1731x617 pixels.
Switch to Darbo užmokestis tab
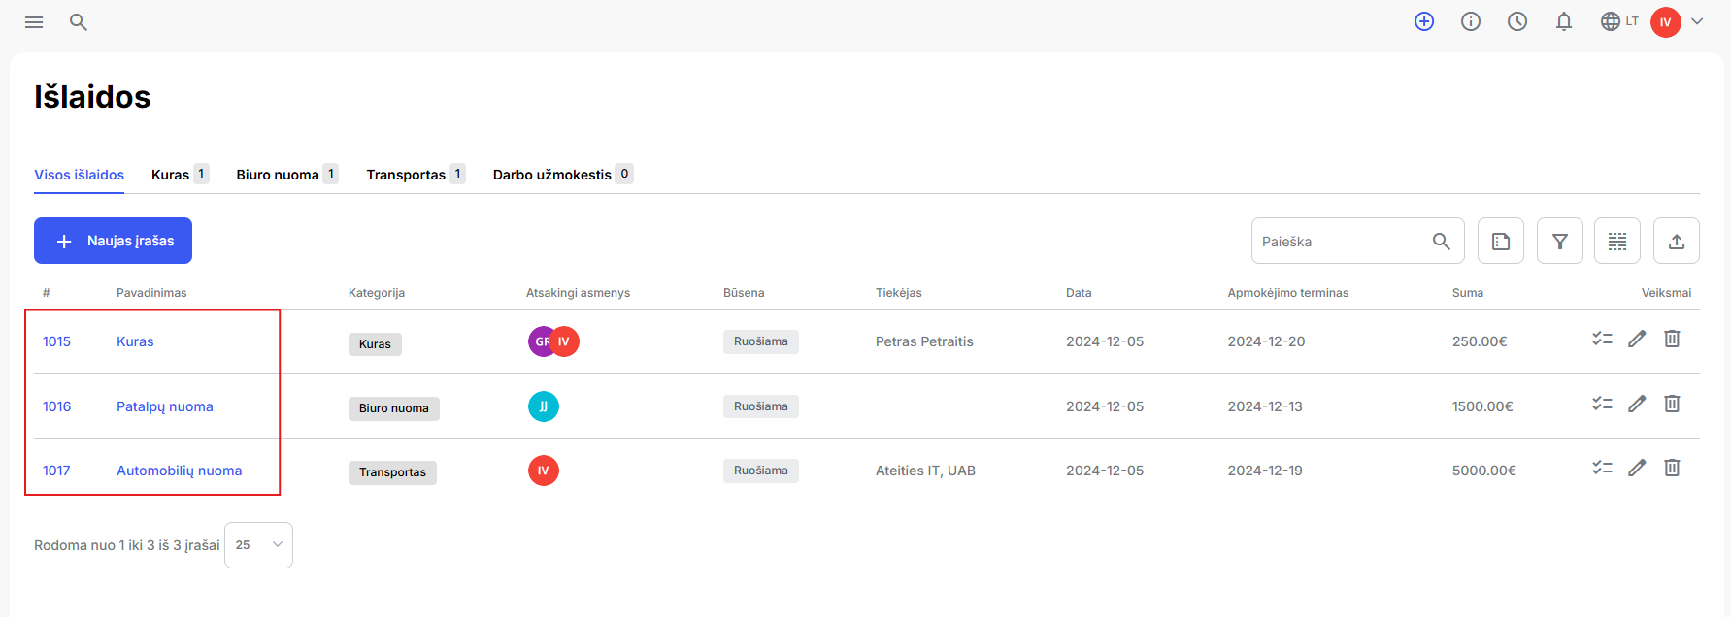[563, 175]
